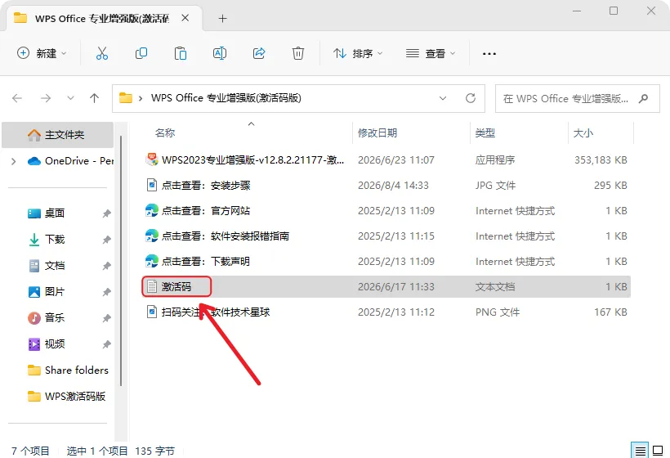Unpin 桌面 using its pin icon

point(107,213)
